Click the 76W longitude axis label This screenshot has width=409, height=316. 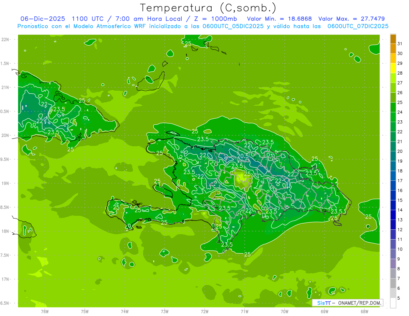coord(45,311)
